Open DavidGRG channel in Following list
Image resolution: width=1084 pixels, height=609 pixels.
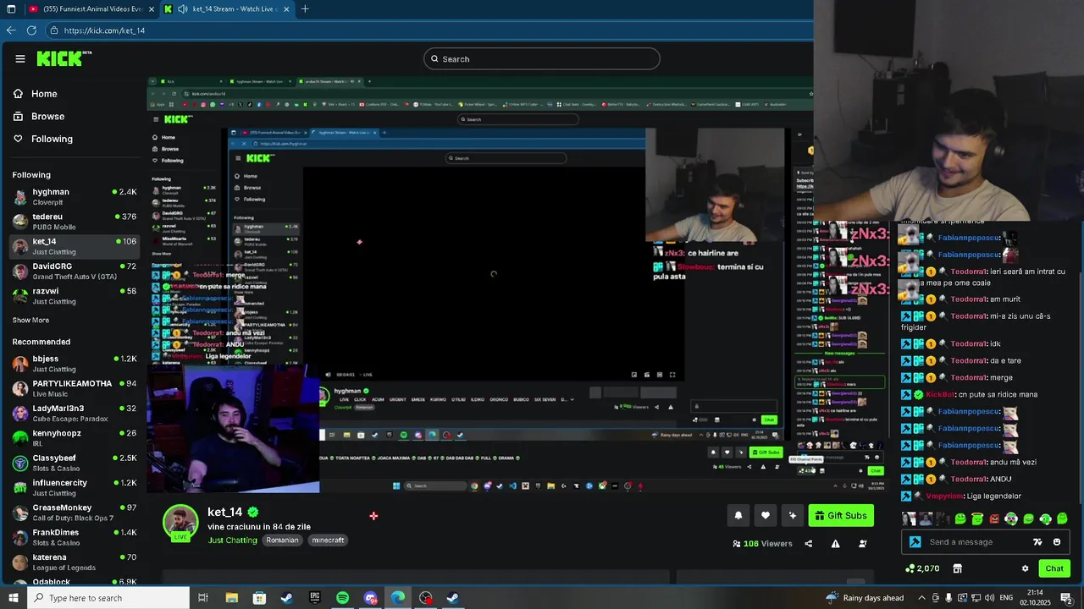[x=75, y=271]
